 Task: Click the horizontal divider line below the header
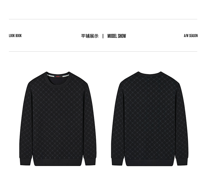pos(103,51)
